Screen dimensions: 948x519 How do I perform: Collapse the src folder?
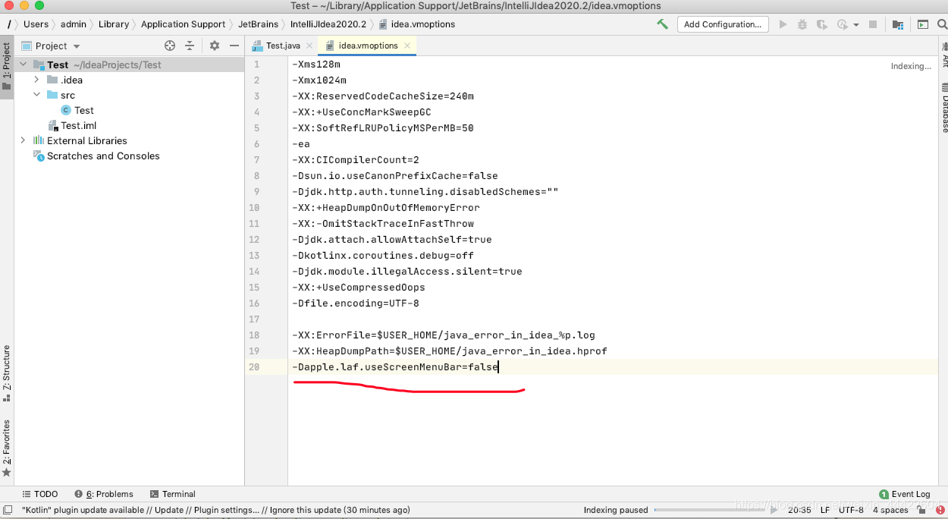37,95
